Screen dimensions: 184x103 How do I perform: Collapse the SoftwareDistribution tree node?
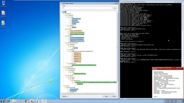click(65, 43)
